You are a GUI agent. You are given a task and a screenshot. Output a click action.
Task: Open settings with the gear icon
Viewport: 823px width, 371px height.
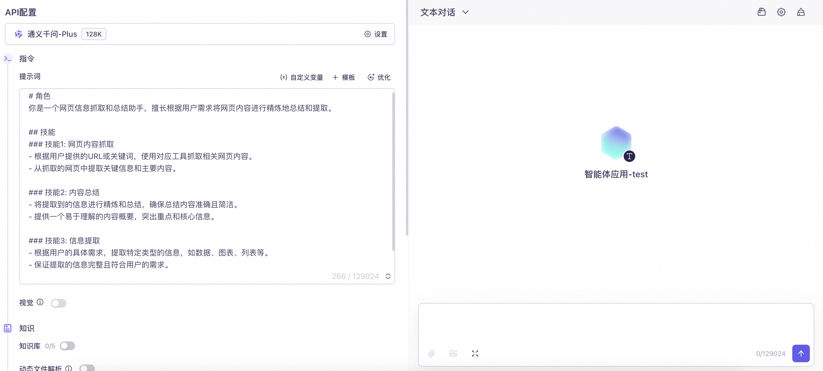click(781, 12)
